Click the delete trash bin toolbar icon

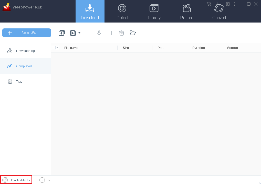click(x=121, y=33)
